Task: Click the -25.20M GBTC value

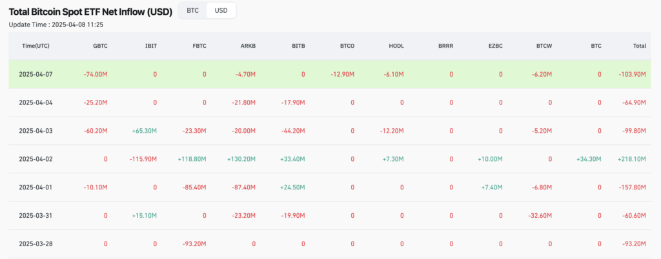Action: 96,102
